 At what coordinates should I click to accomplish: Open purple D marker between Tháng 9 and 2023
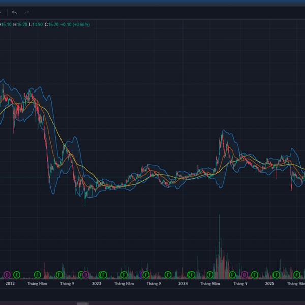coord(85,274)
